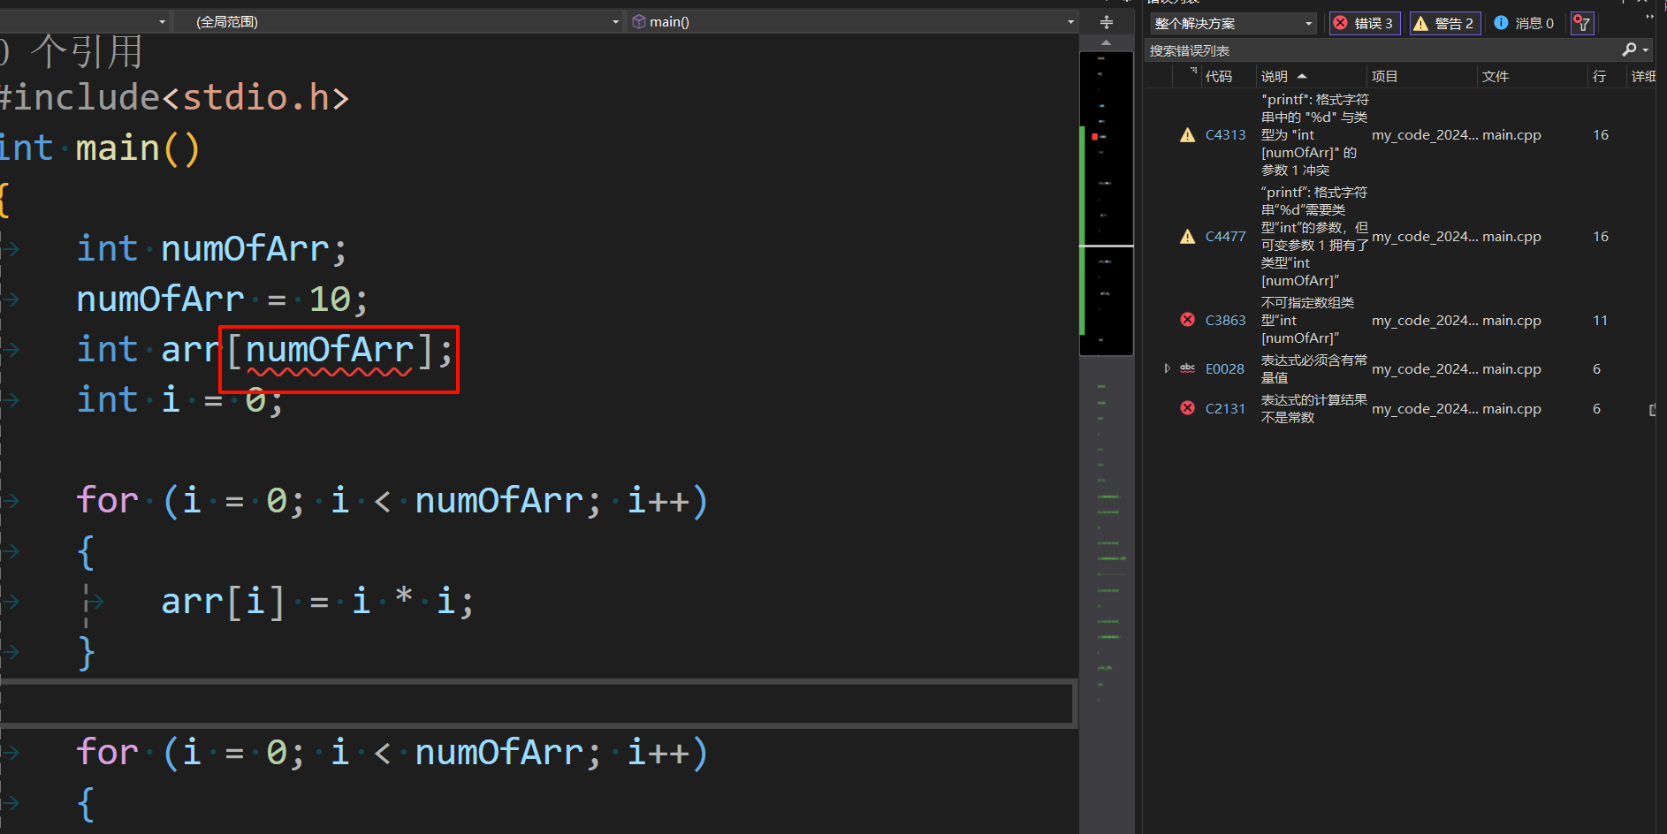Click the red error marker in scrollbar minimap
The width and height of the screenshot is (1667, 834).
pyautogui.click(x=1094, y=137)
